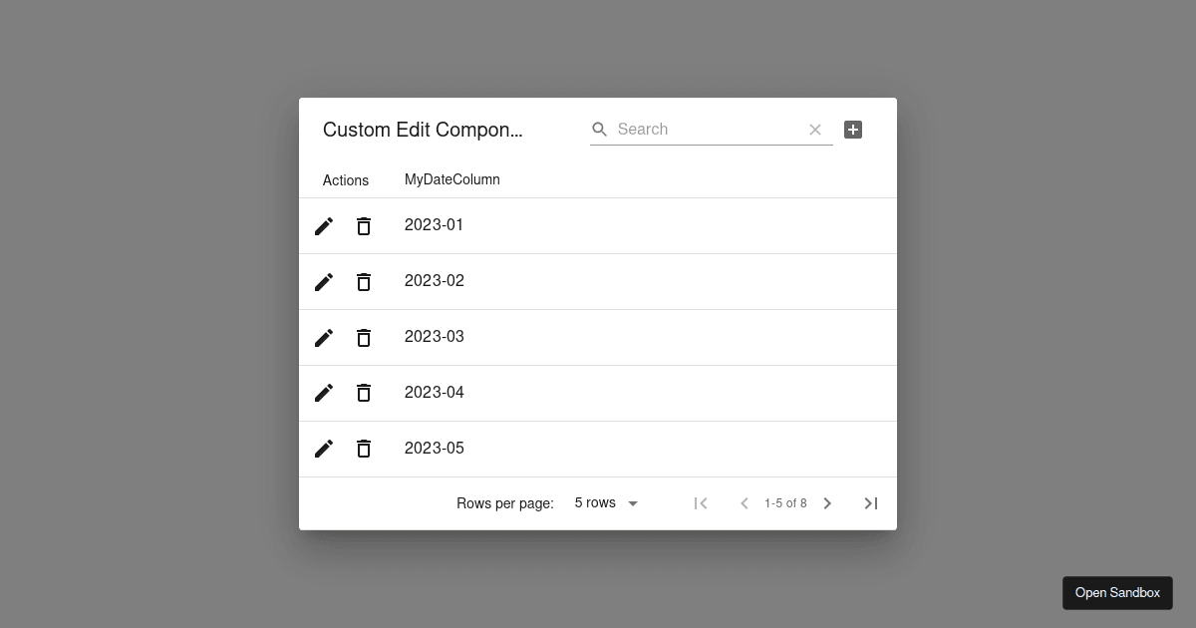1196x628 pixels.
Task: Open the 5 rows per page dropdown
Action: 607,503
